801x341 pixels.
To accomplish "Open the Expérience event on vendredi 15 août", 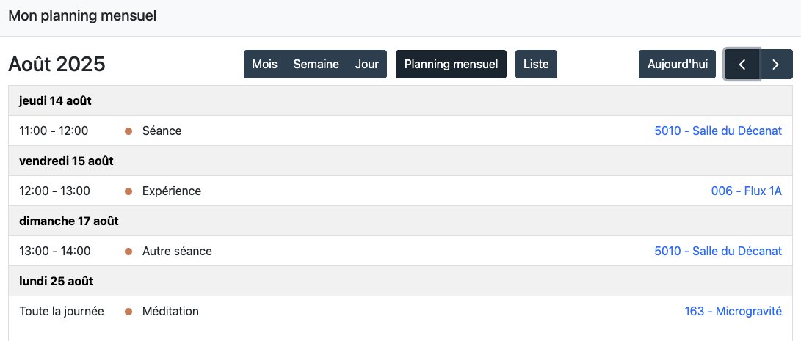I will [172, 191].
